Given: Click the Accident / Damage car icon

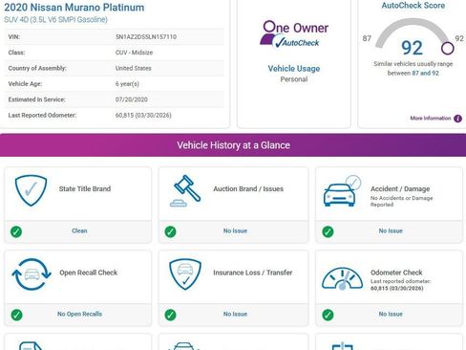Looking at the screenshot, I should tap(342, 190).
